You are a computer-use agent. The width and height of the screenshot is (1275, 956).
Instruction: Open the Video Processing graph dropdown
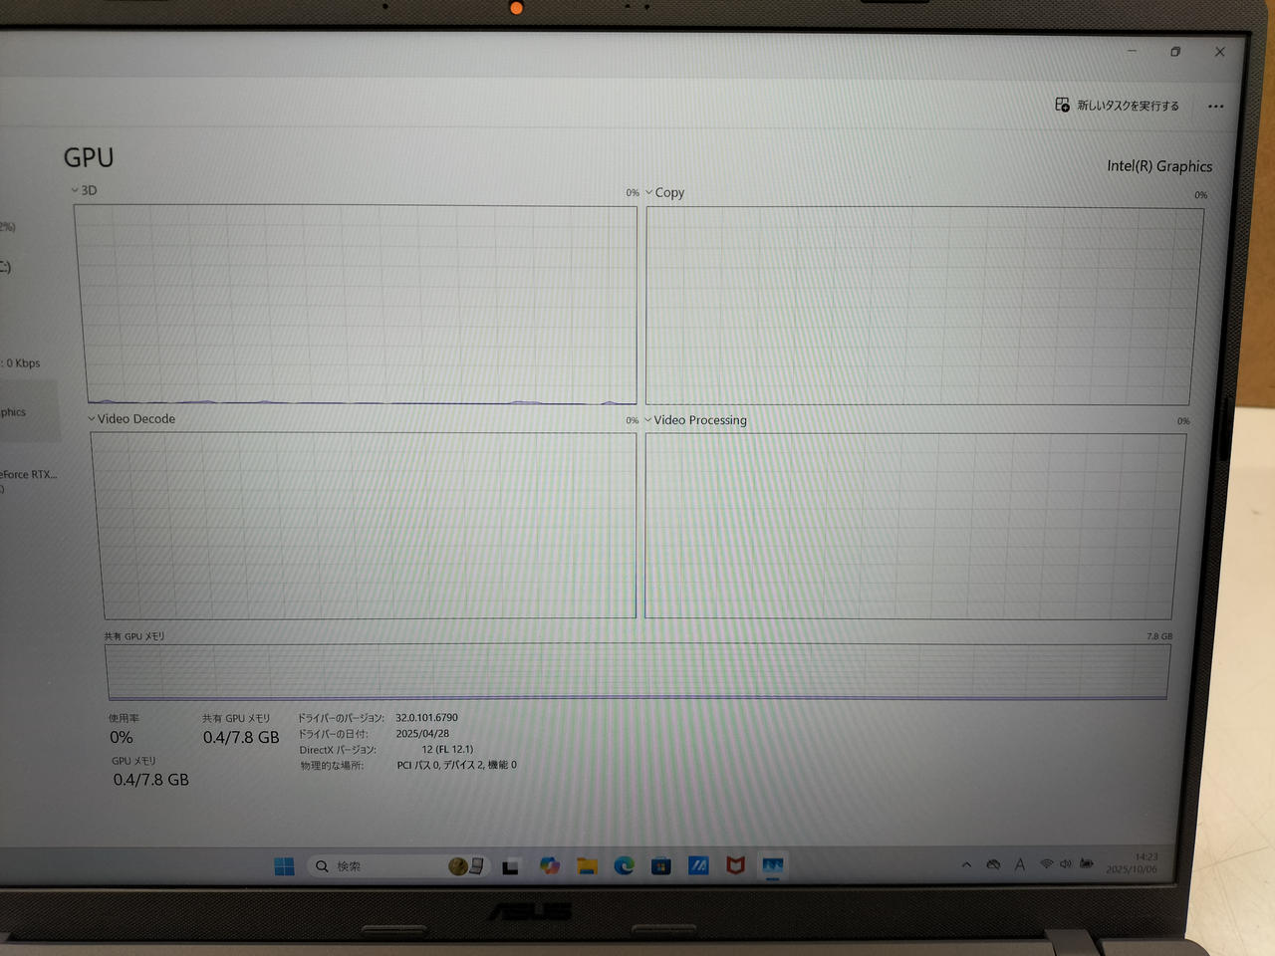648,420
